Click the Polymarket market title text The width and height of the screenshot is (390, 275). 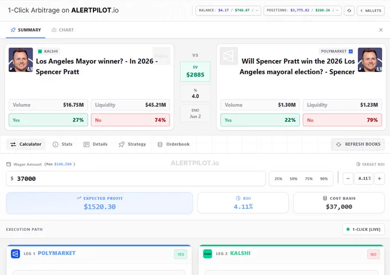[x=297, y=67]
